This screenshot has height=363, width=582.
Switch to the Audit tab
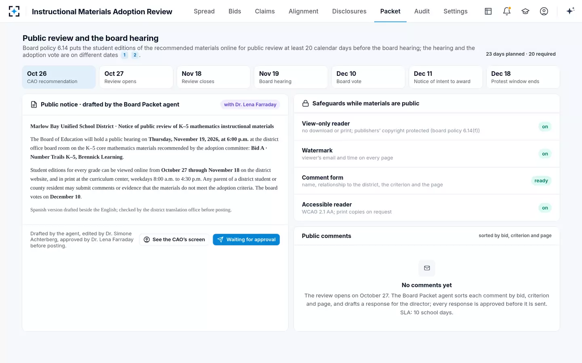tap(422, 11)
